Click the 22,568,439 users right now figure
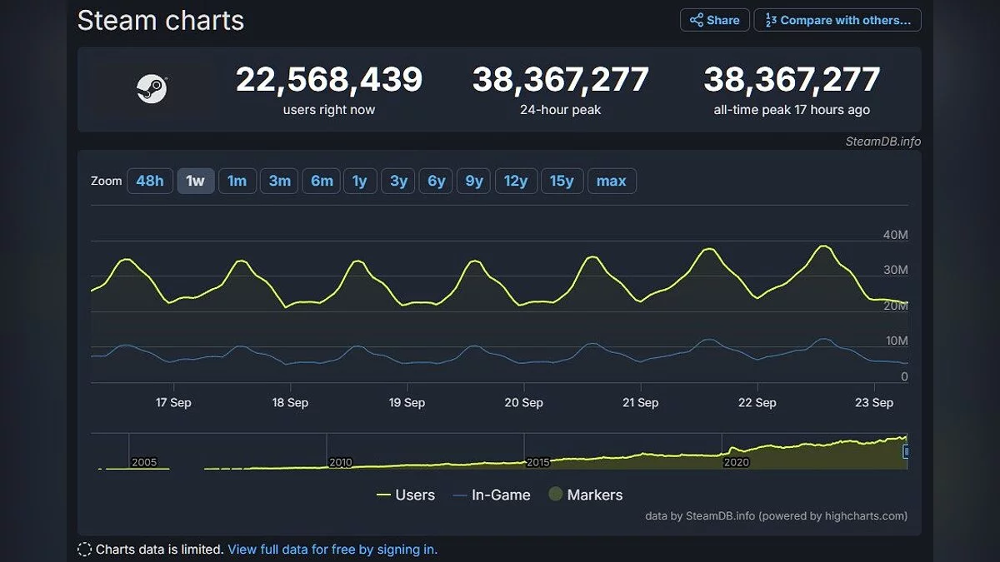Viewport: 1000px width, 562px height. (x=329, y=80)
